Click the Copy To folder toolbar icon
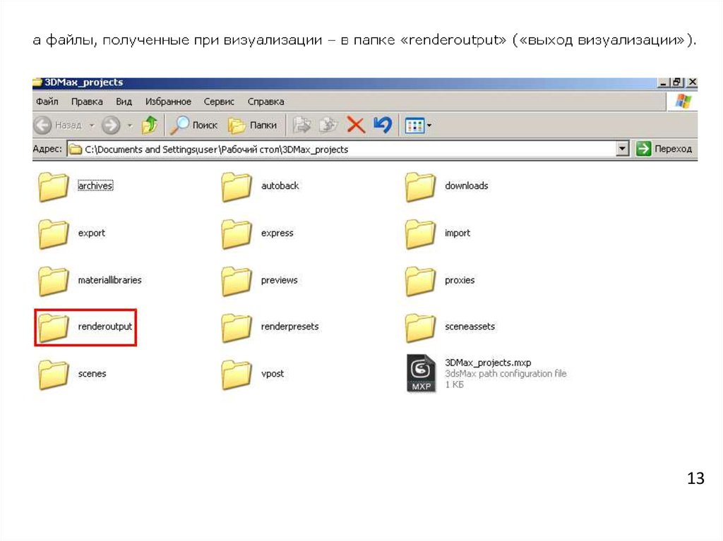The height and width of the screenshot is (541, 723). [x=328, y=126]
